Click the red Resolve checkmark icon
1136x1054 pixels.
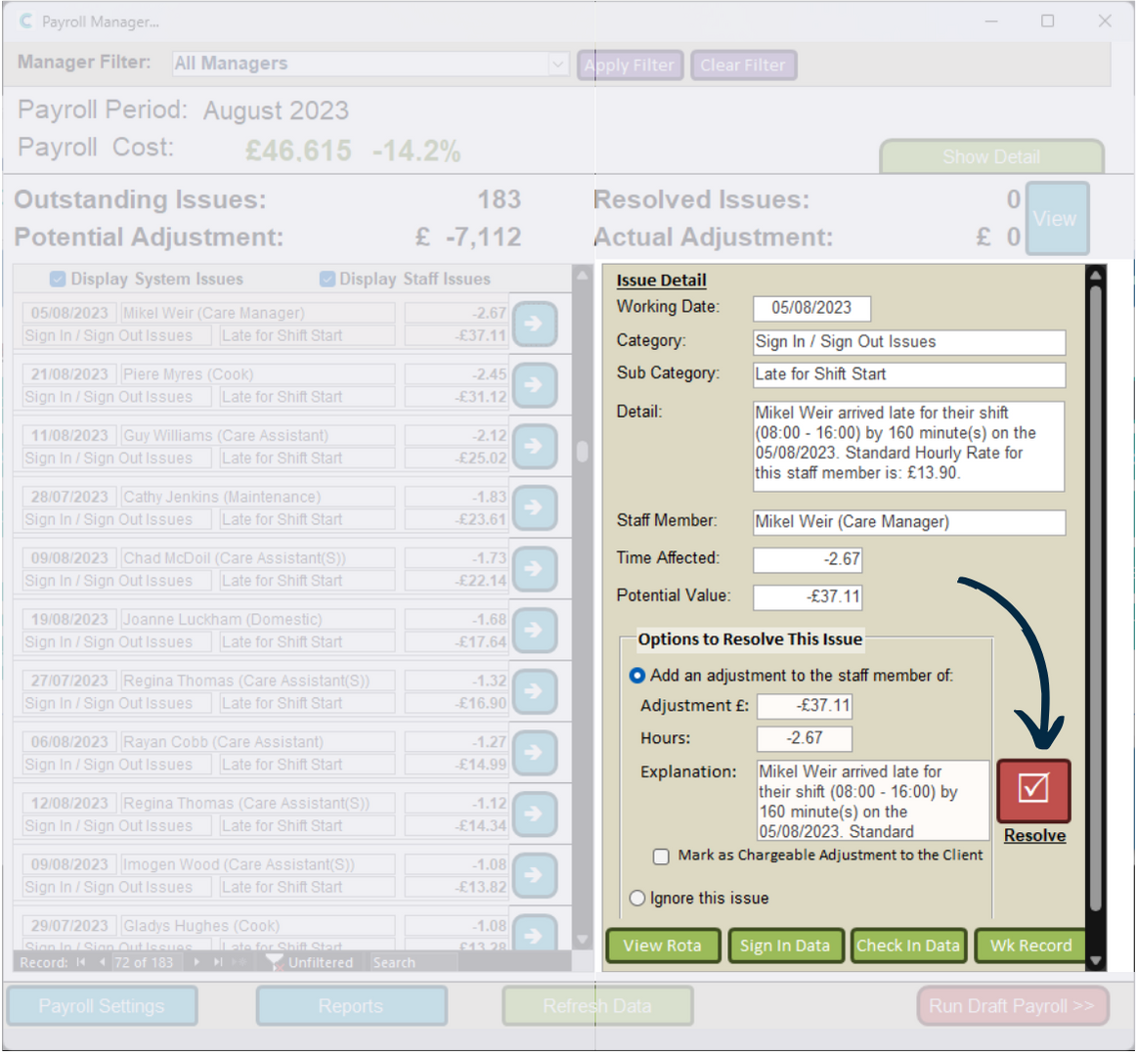1033,790
